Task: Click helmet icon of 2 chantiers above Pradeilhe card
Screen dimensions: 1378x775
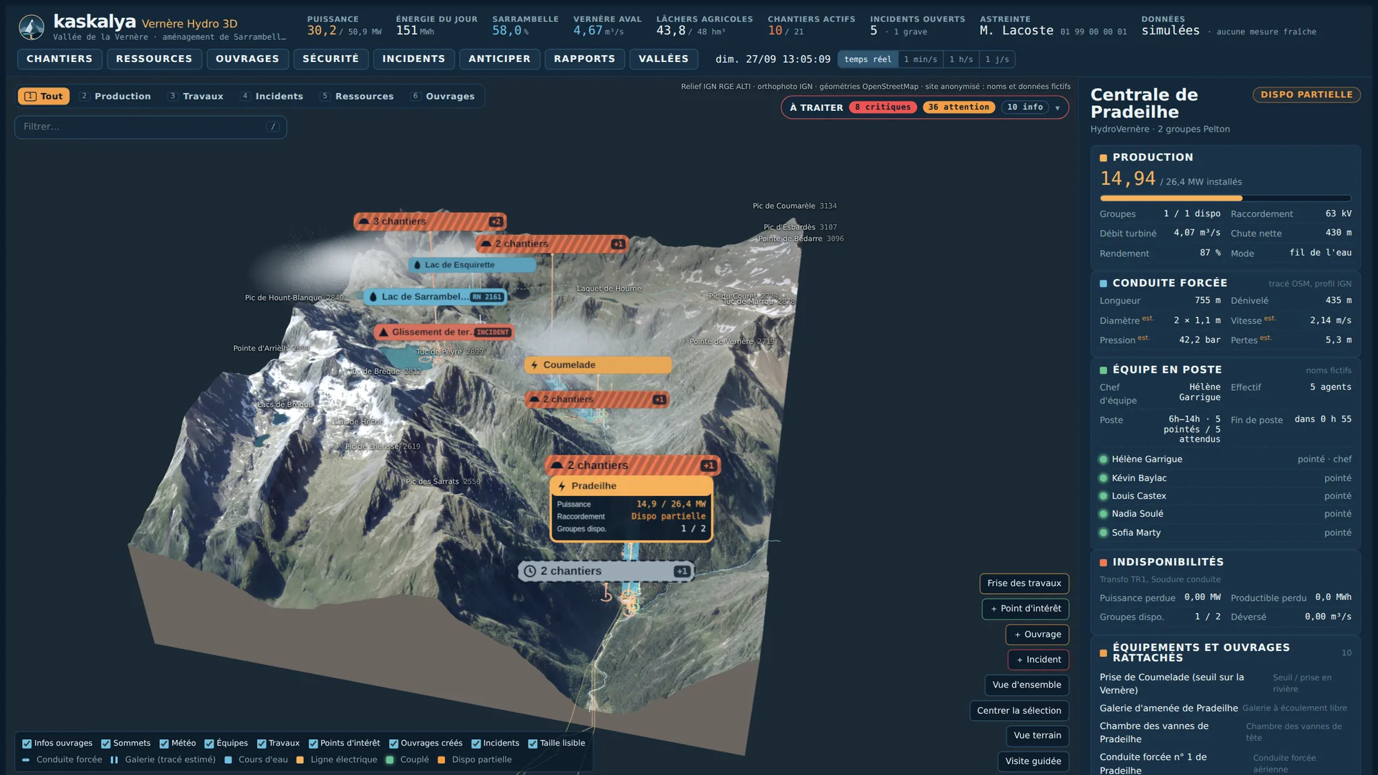Action: pos(557,465)
